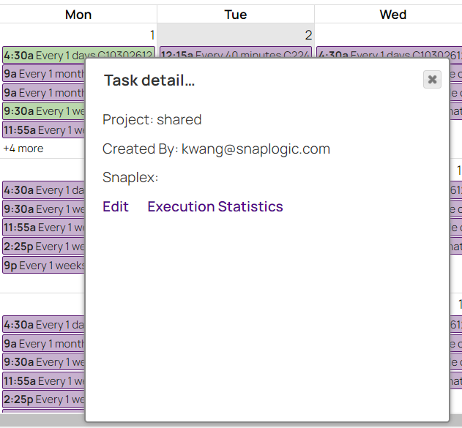The width and height of the screenshot is (462, 428).
Task: Select the Mon column header
Action: (x=78, y=15)
